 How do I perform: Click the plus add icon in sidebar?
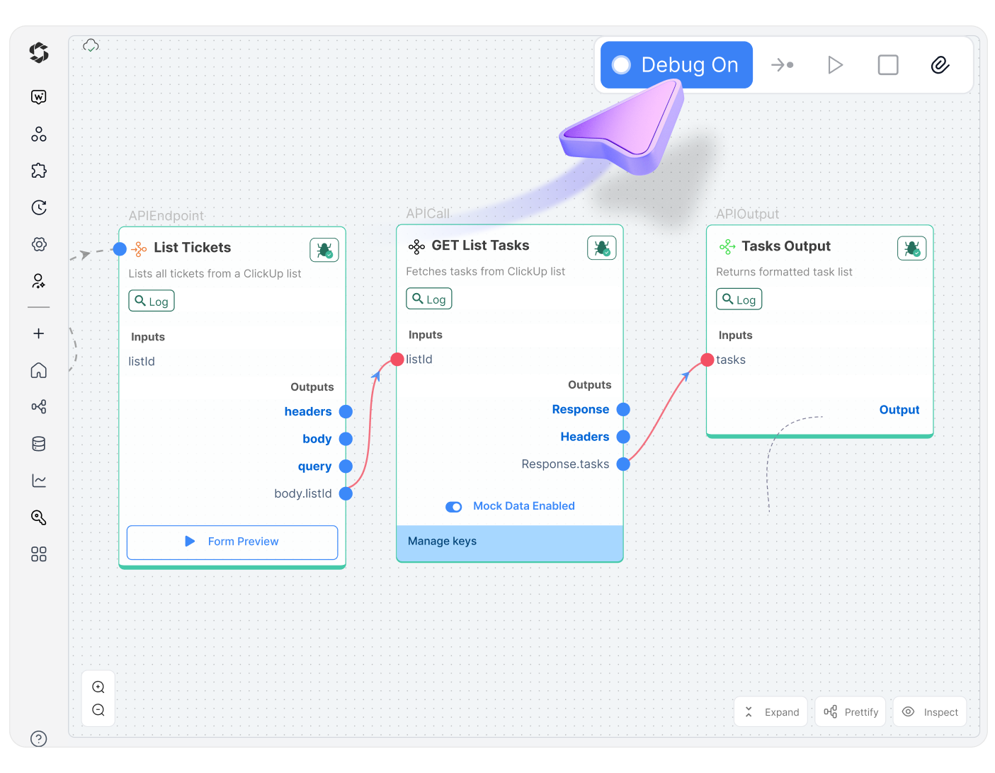[x=39, y=333]
